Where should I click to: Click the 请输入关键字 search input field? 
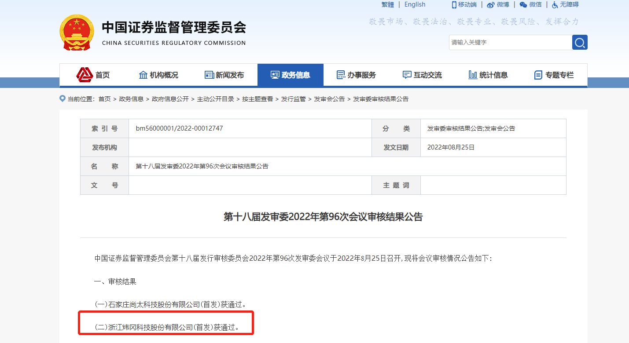pos(511,42)
